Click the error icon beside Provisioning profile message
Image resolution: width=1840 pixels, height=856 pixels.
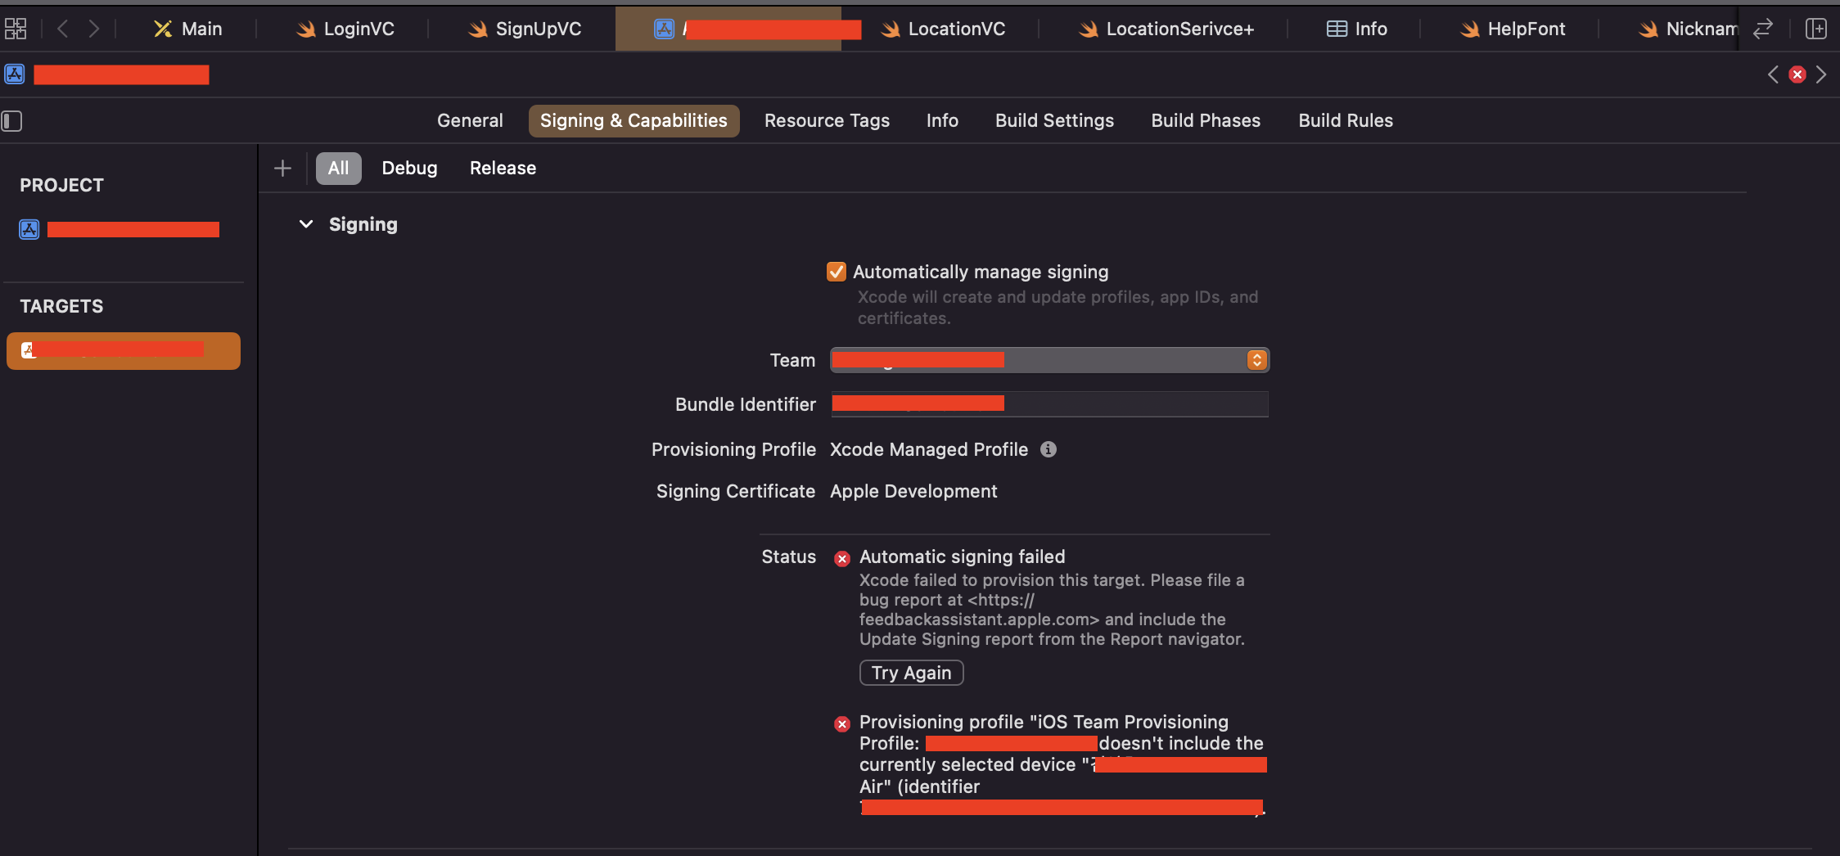pyautogui.click(x=841, y=724)
